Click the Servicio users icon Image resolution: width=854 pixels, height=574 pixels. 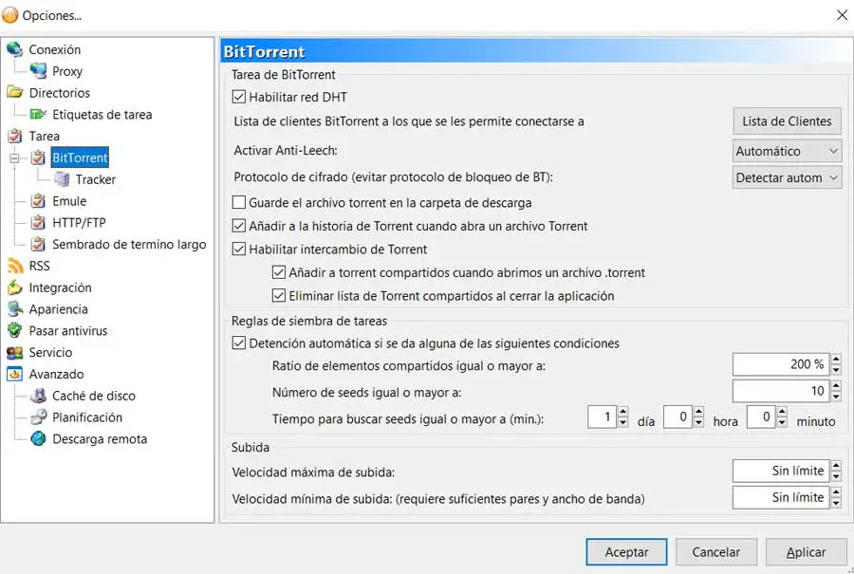[14, 352]
